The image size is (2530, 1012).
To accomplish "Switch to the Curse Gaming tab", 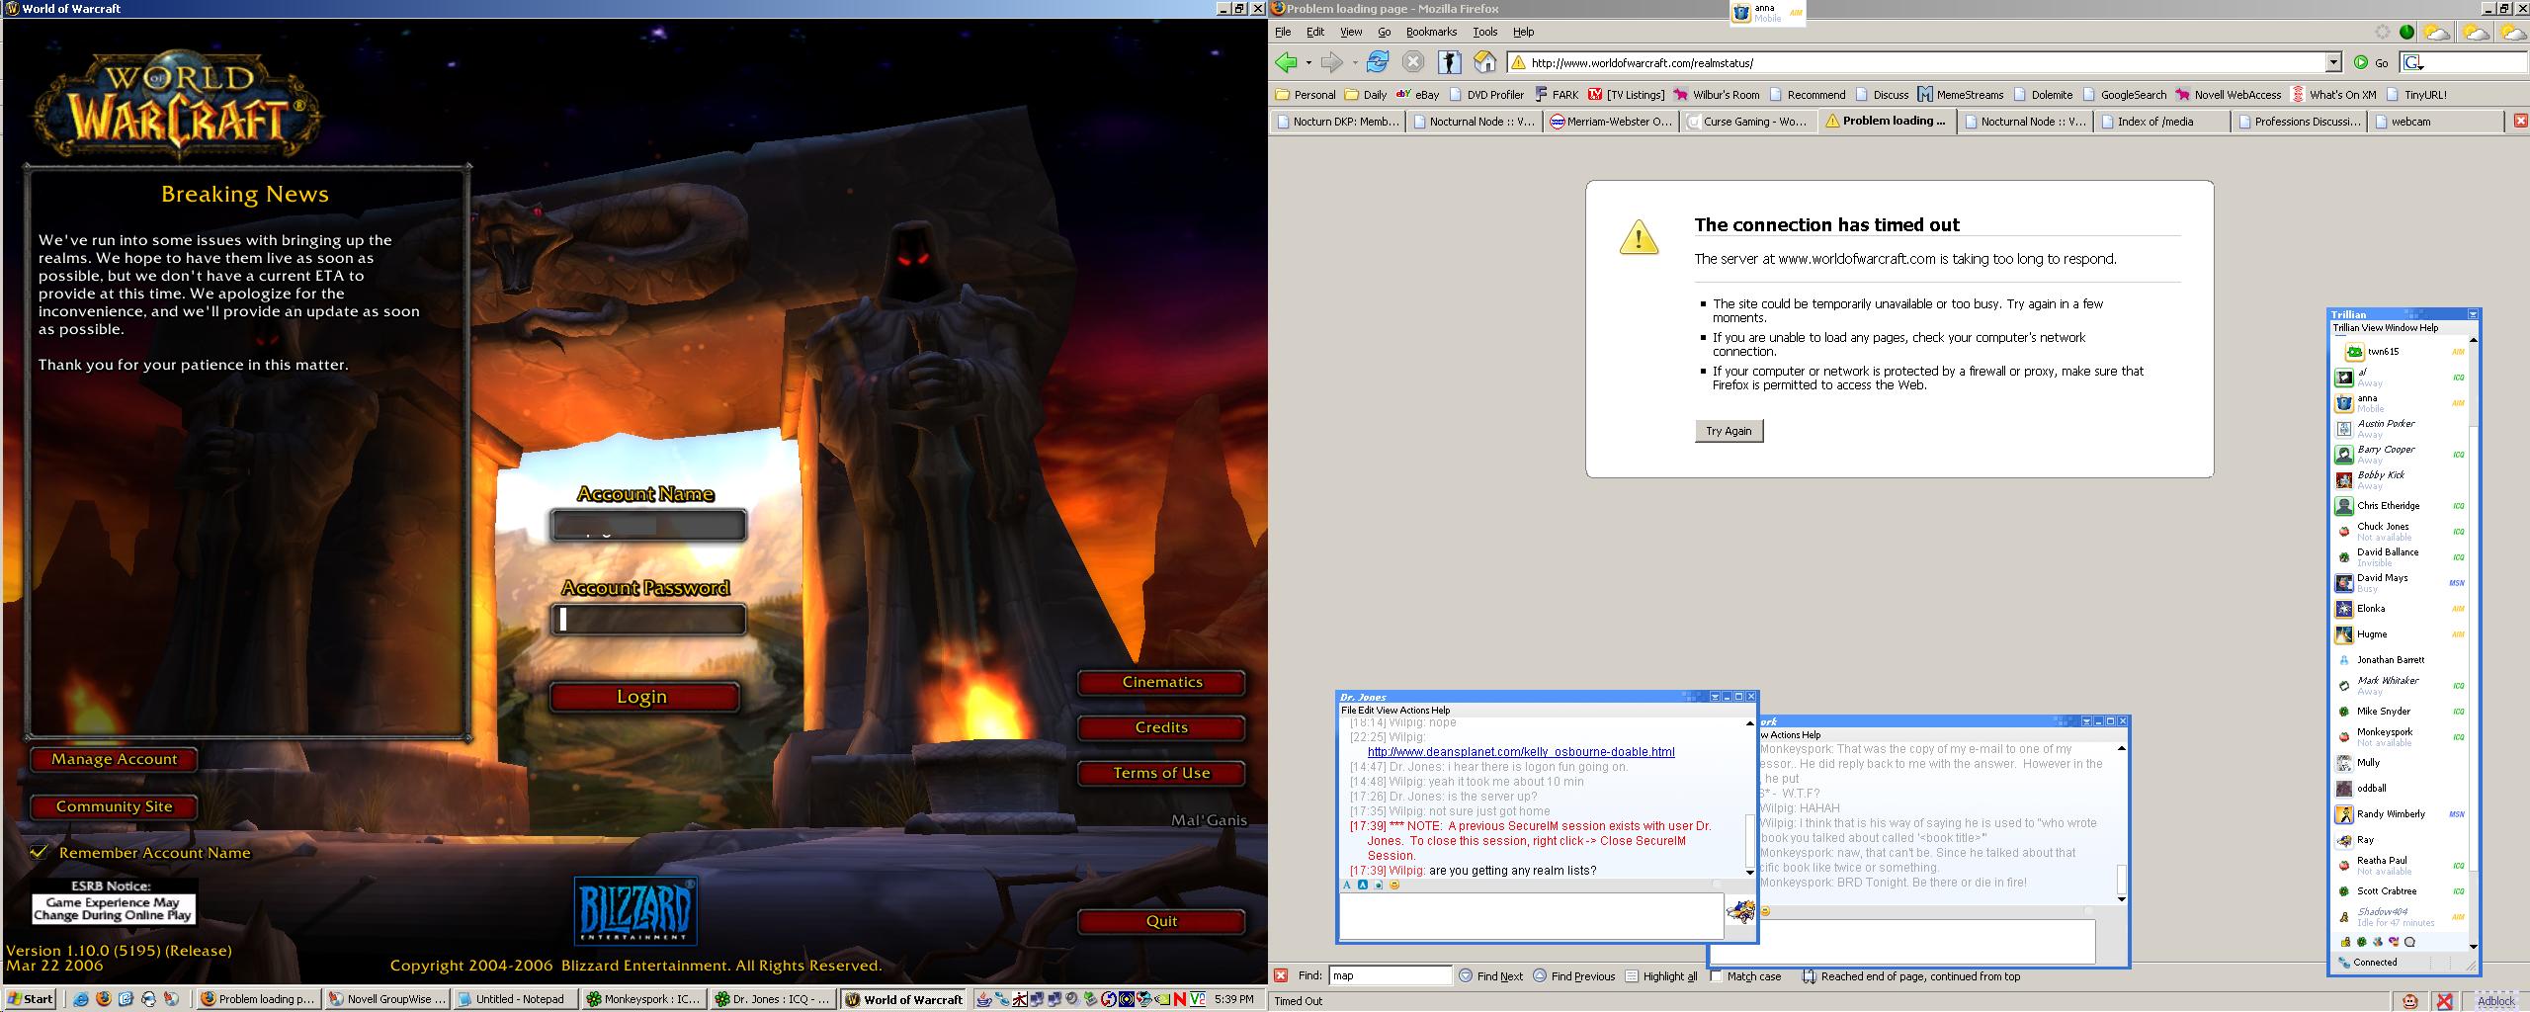I will point(1746,121).
